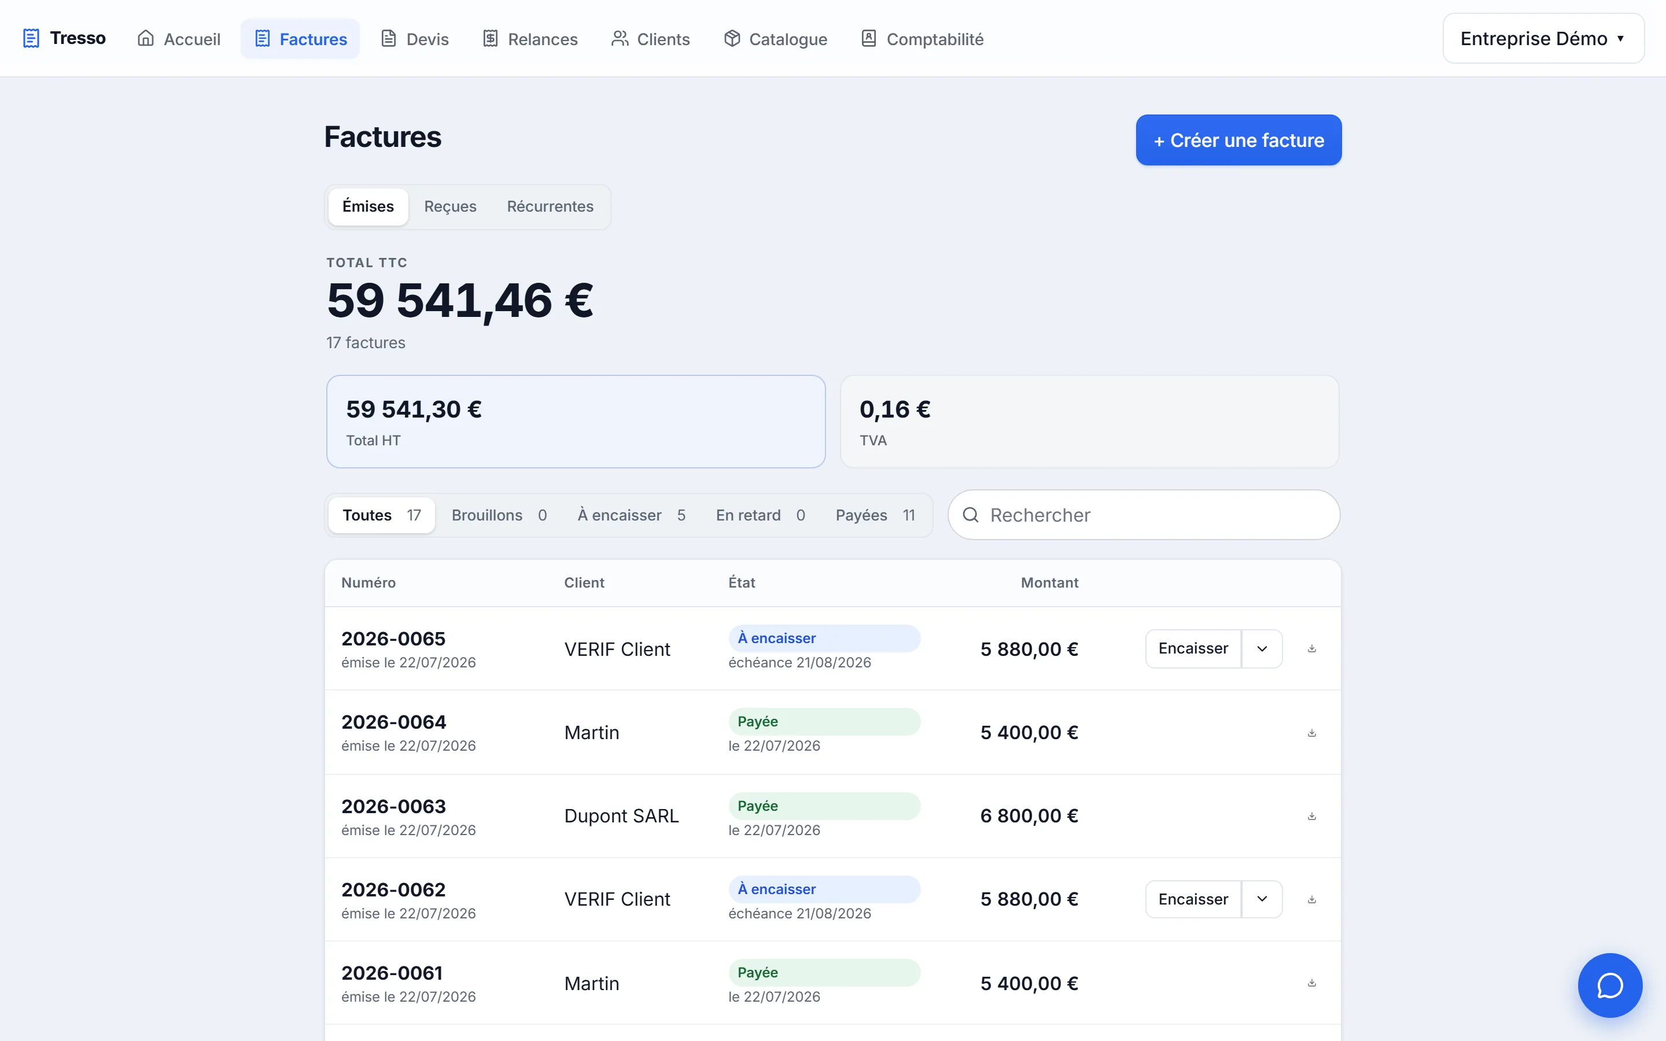Viewport: 1666px width, 1041px height.
Task: Open the chat support bubble
Action: pos(1609,984)
